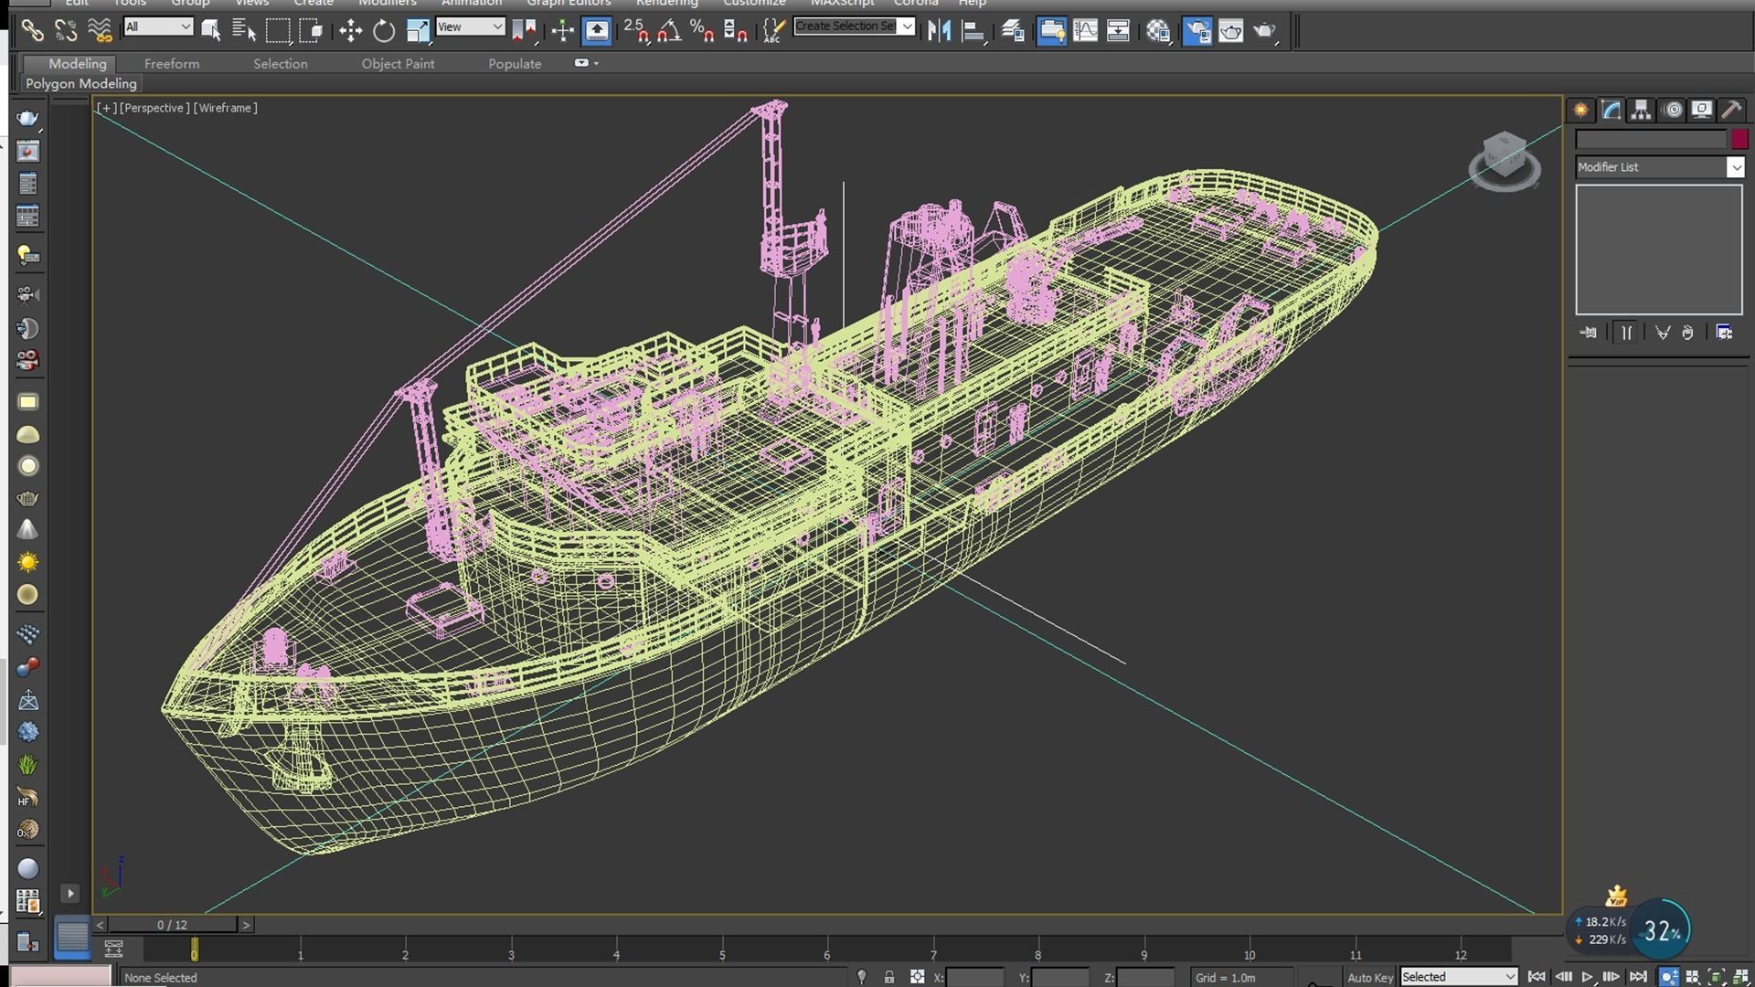
Task: Click Make Unique modifier icon
Action: [x=1663, y=333]
